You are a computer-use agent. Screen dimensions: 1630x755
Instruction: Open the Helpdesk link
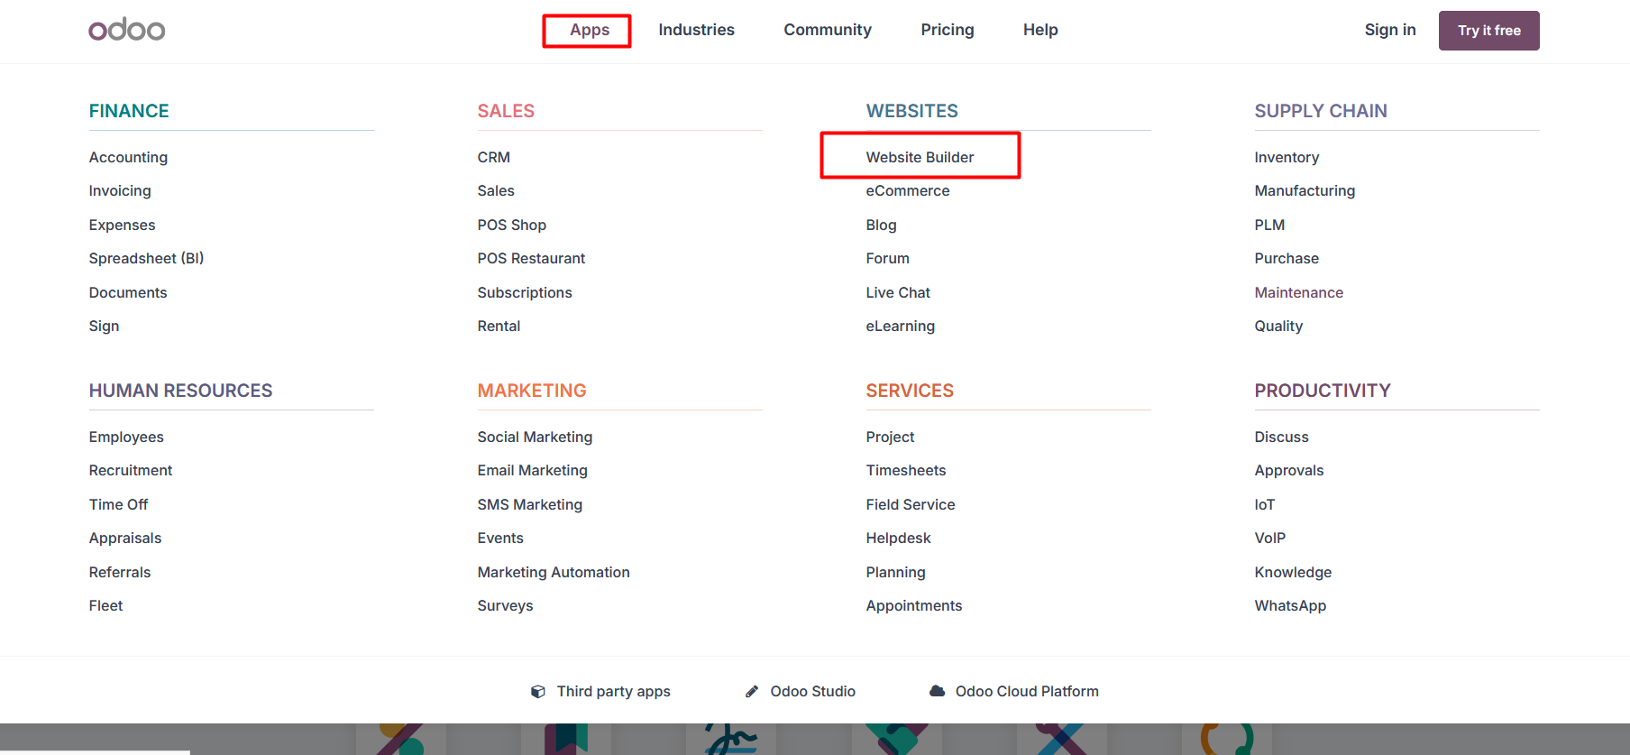click(x=898, y=539)
